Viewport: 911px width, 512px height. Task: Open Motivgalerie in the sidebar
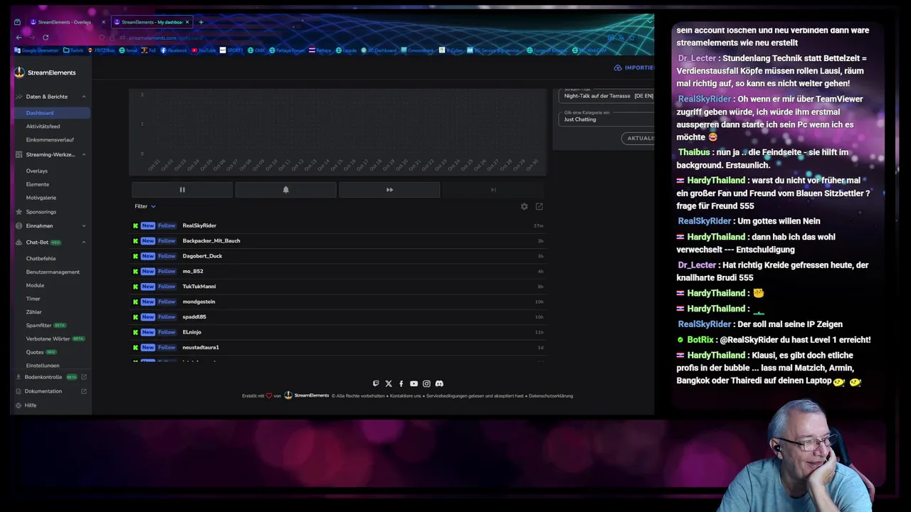coord(41,198)
